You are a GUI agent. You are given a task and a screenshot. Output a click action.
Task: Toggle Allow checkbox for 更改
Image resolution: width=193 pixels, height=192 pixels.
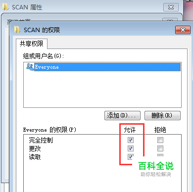coord(131,148)
